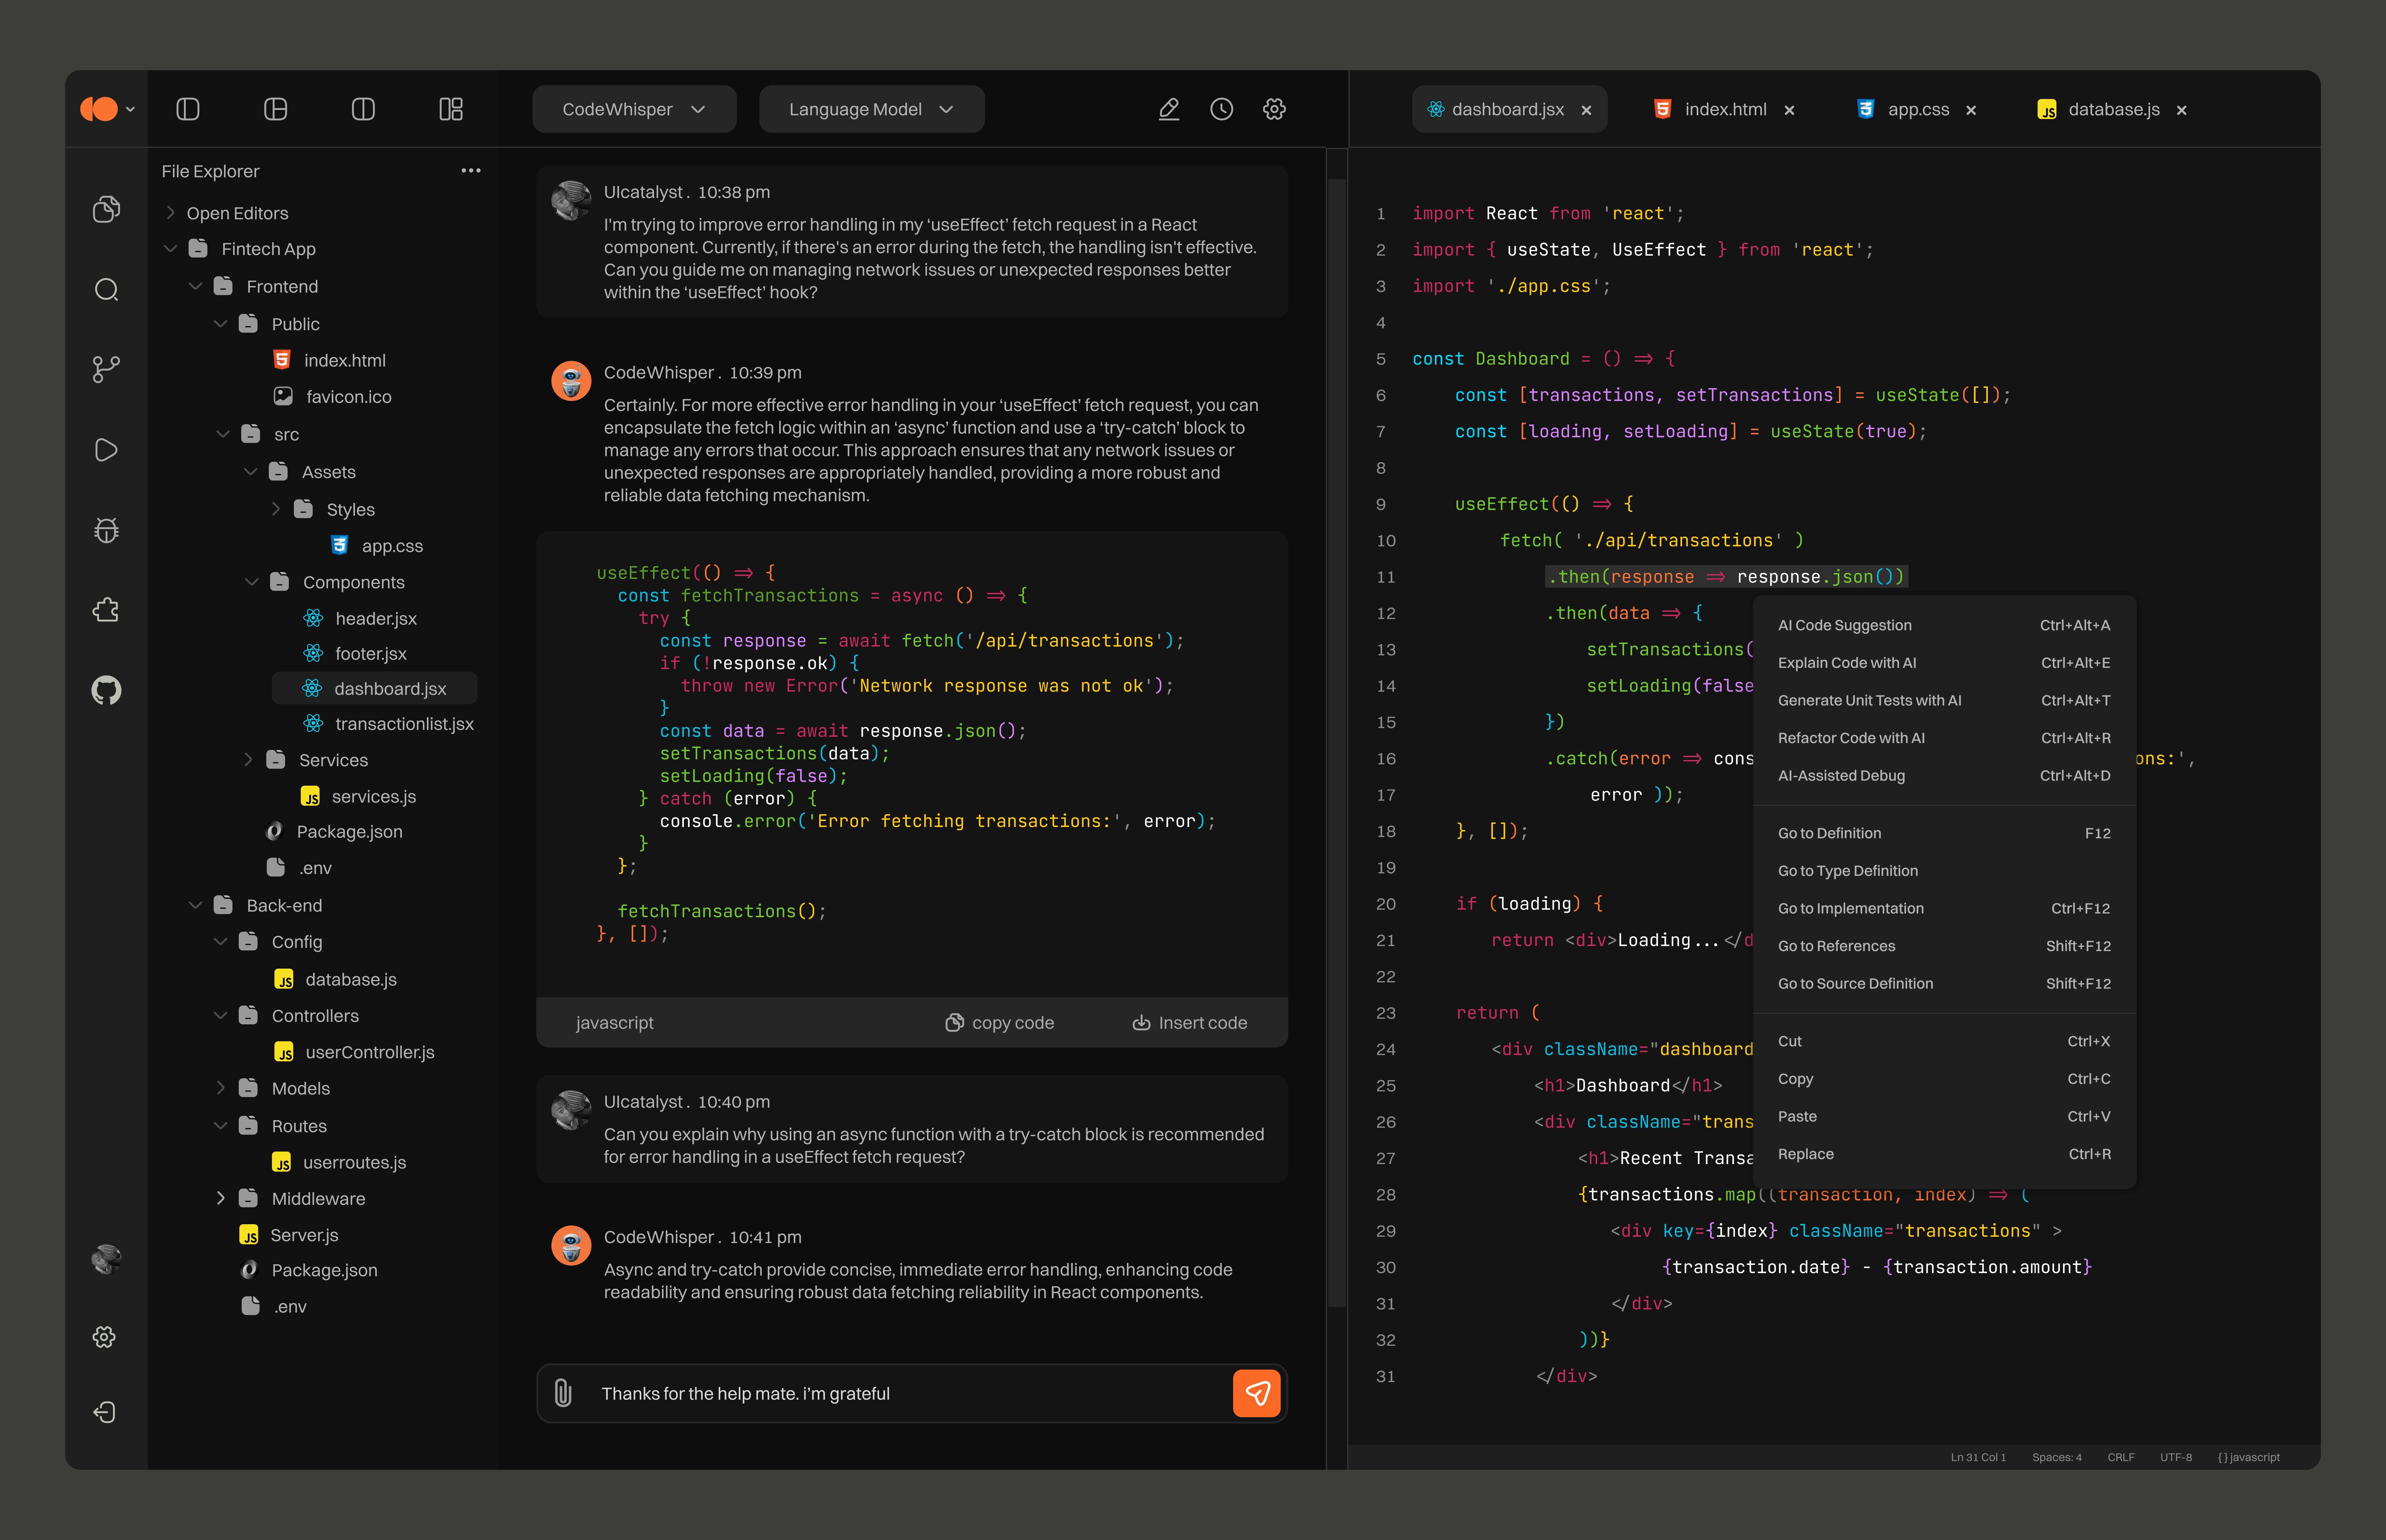Click the send message button
2386x1540 pixels.
(x=1257, y=1393)
